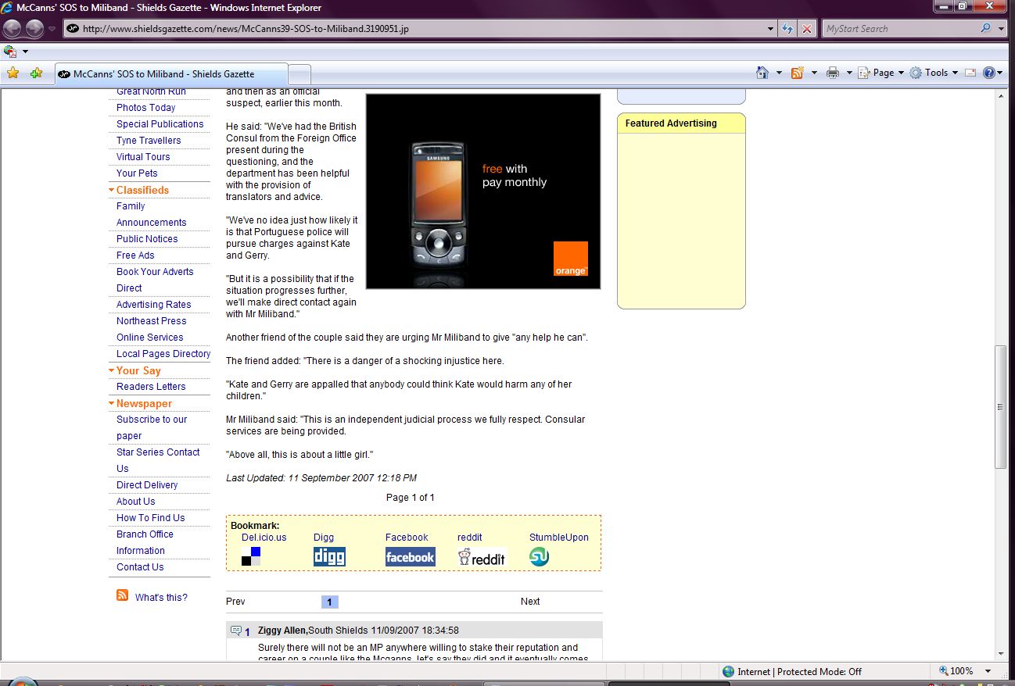This screenshot has width=1015, height=686.
Task: Click the Next pagination link
Action: pos(530,602)
